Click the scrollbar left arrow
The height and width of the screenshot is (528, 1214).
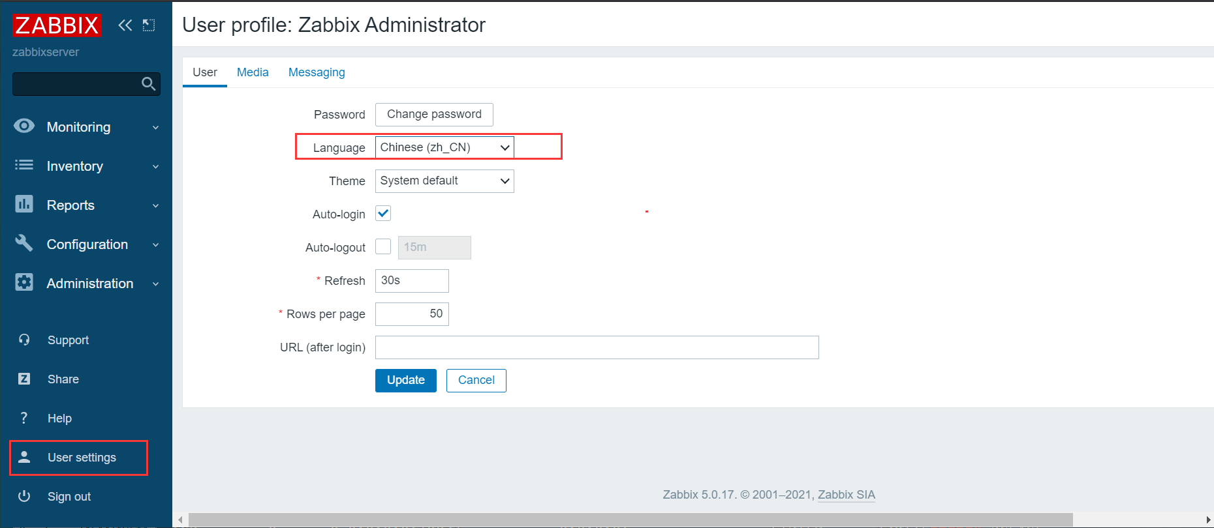tap(181, 520)
